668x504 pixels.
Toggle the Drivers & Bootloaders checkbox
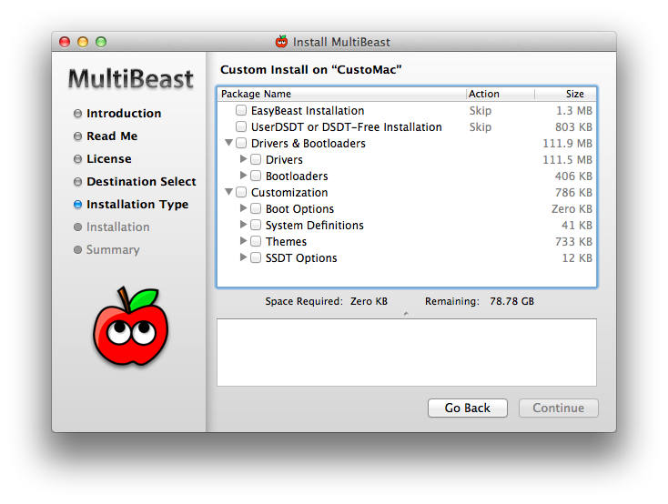pos(241,143)
